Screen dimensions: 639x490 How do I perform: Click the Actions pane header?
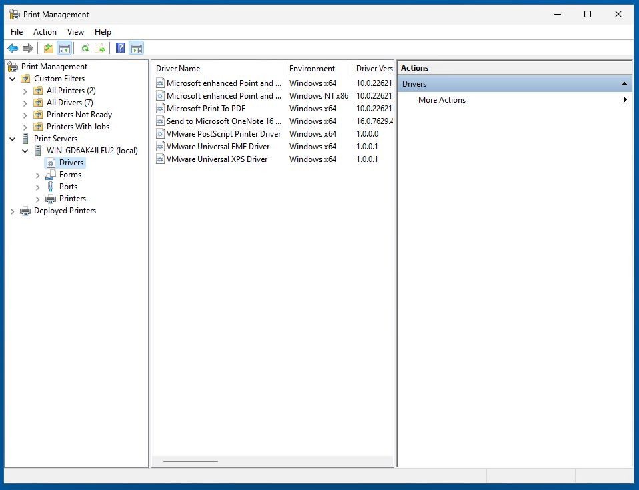click(x=515, y=68)
